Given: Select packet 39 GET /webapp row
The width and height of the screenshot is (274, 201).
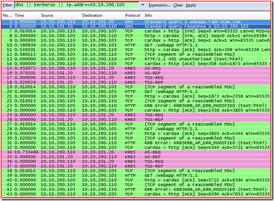Looking at the screenshot, I should (x=136, y=175).
